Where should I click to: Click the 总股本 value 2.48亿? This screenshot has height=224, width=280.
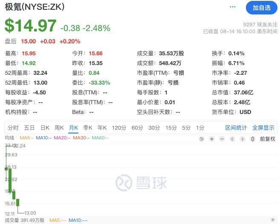point(242,102)
